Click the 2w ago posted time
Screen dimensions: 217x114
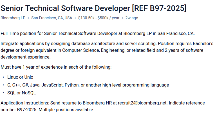pos(132,18)
